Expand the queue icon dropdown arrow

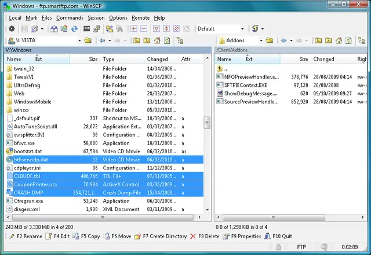coord(42,29)
